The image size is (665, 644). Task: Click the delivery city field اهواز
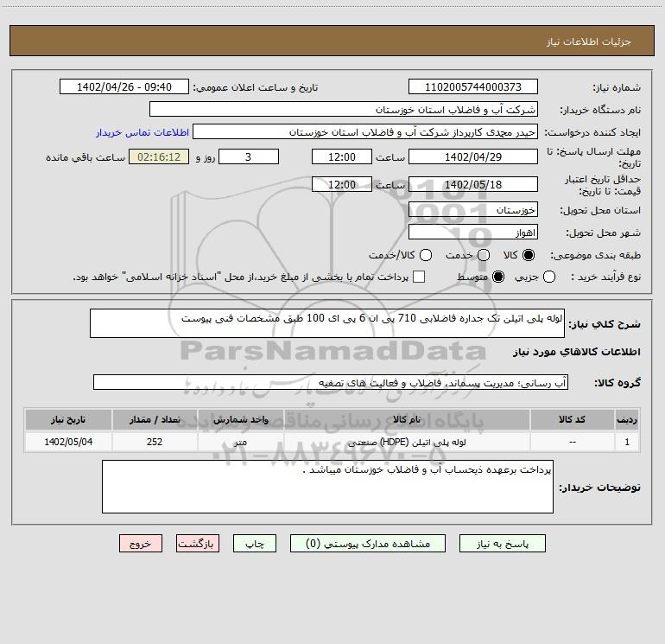473,232
